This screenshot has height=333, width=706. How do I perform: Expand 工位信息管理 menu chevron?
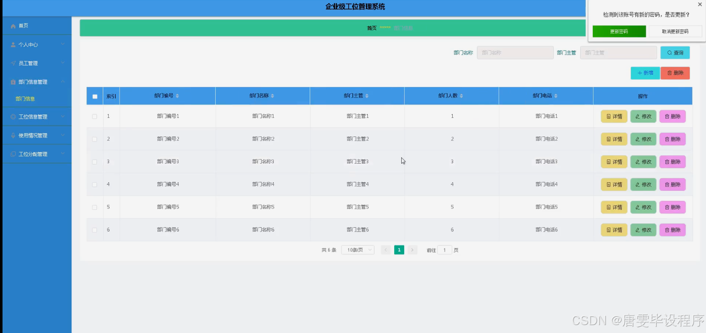pos(63,116)
